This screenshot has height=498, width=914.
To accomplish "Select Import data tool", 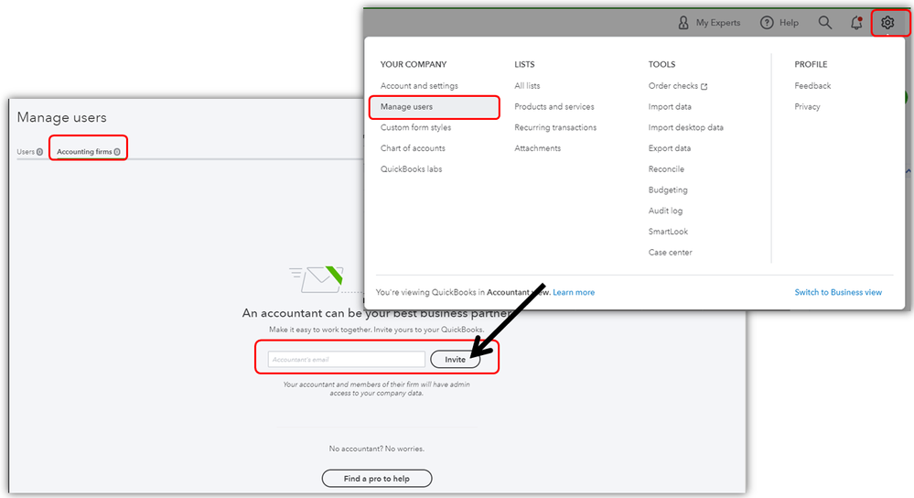I will (x=670, y=107).
